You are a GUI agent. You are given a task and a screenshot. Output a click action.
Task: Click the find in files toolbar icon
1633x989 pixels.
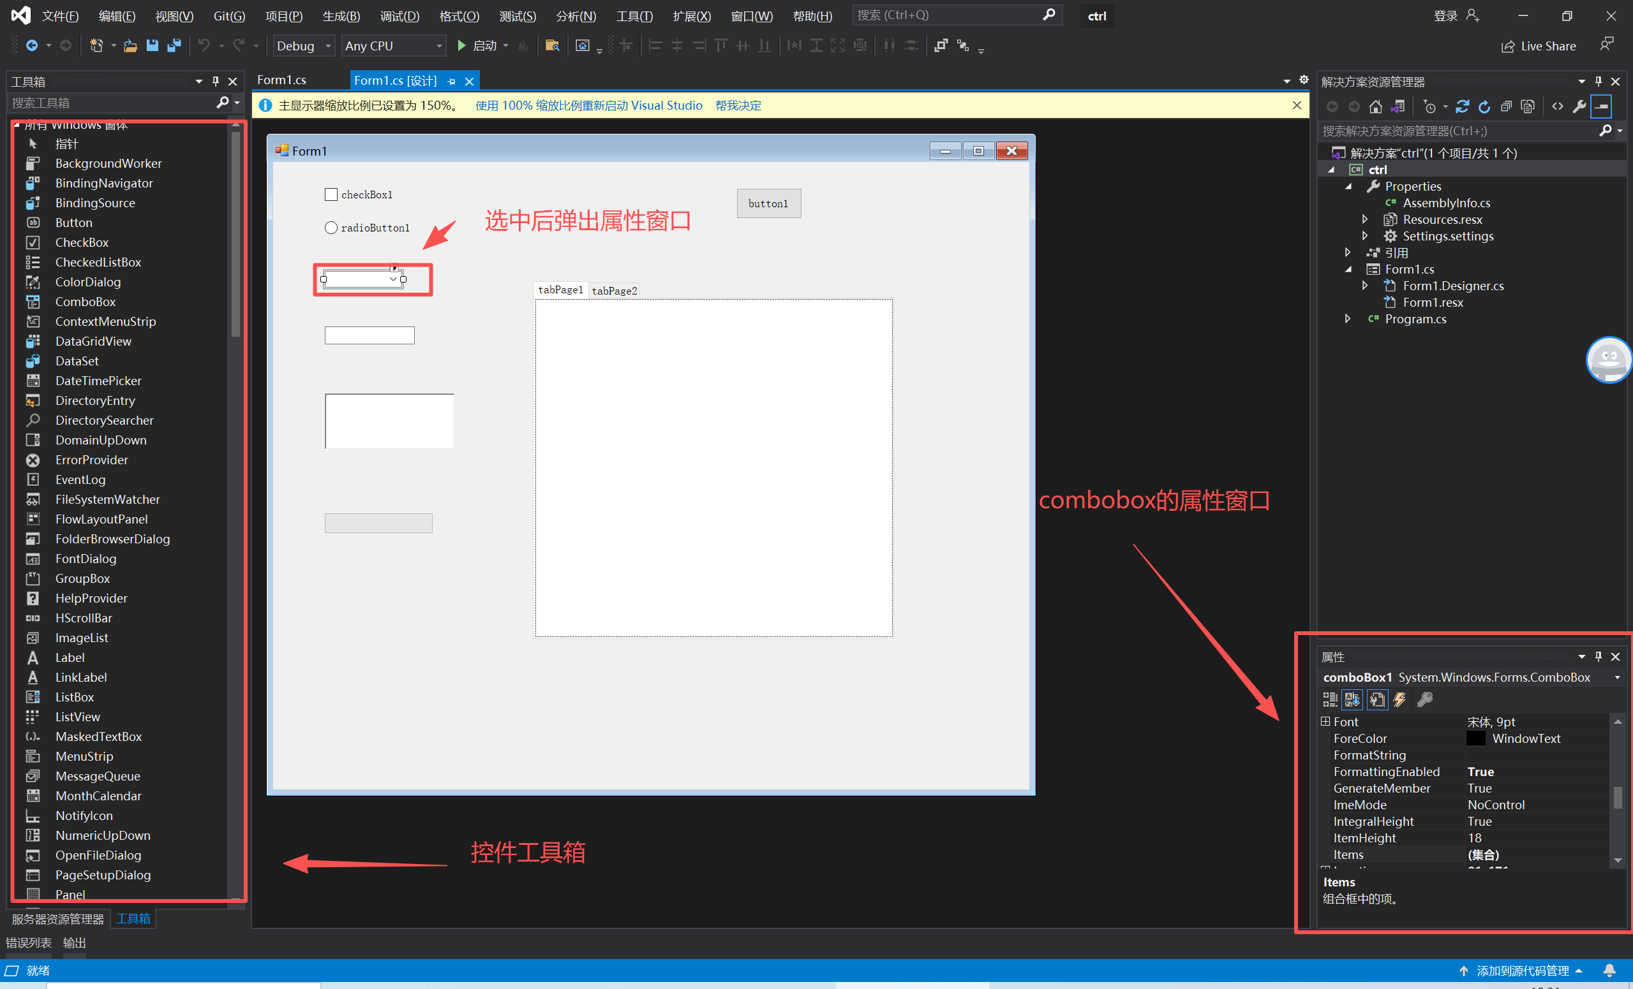(552, 46)
